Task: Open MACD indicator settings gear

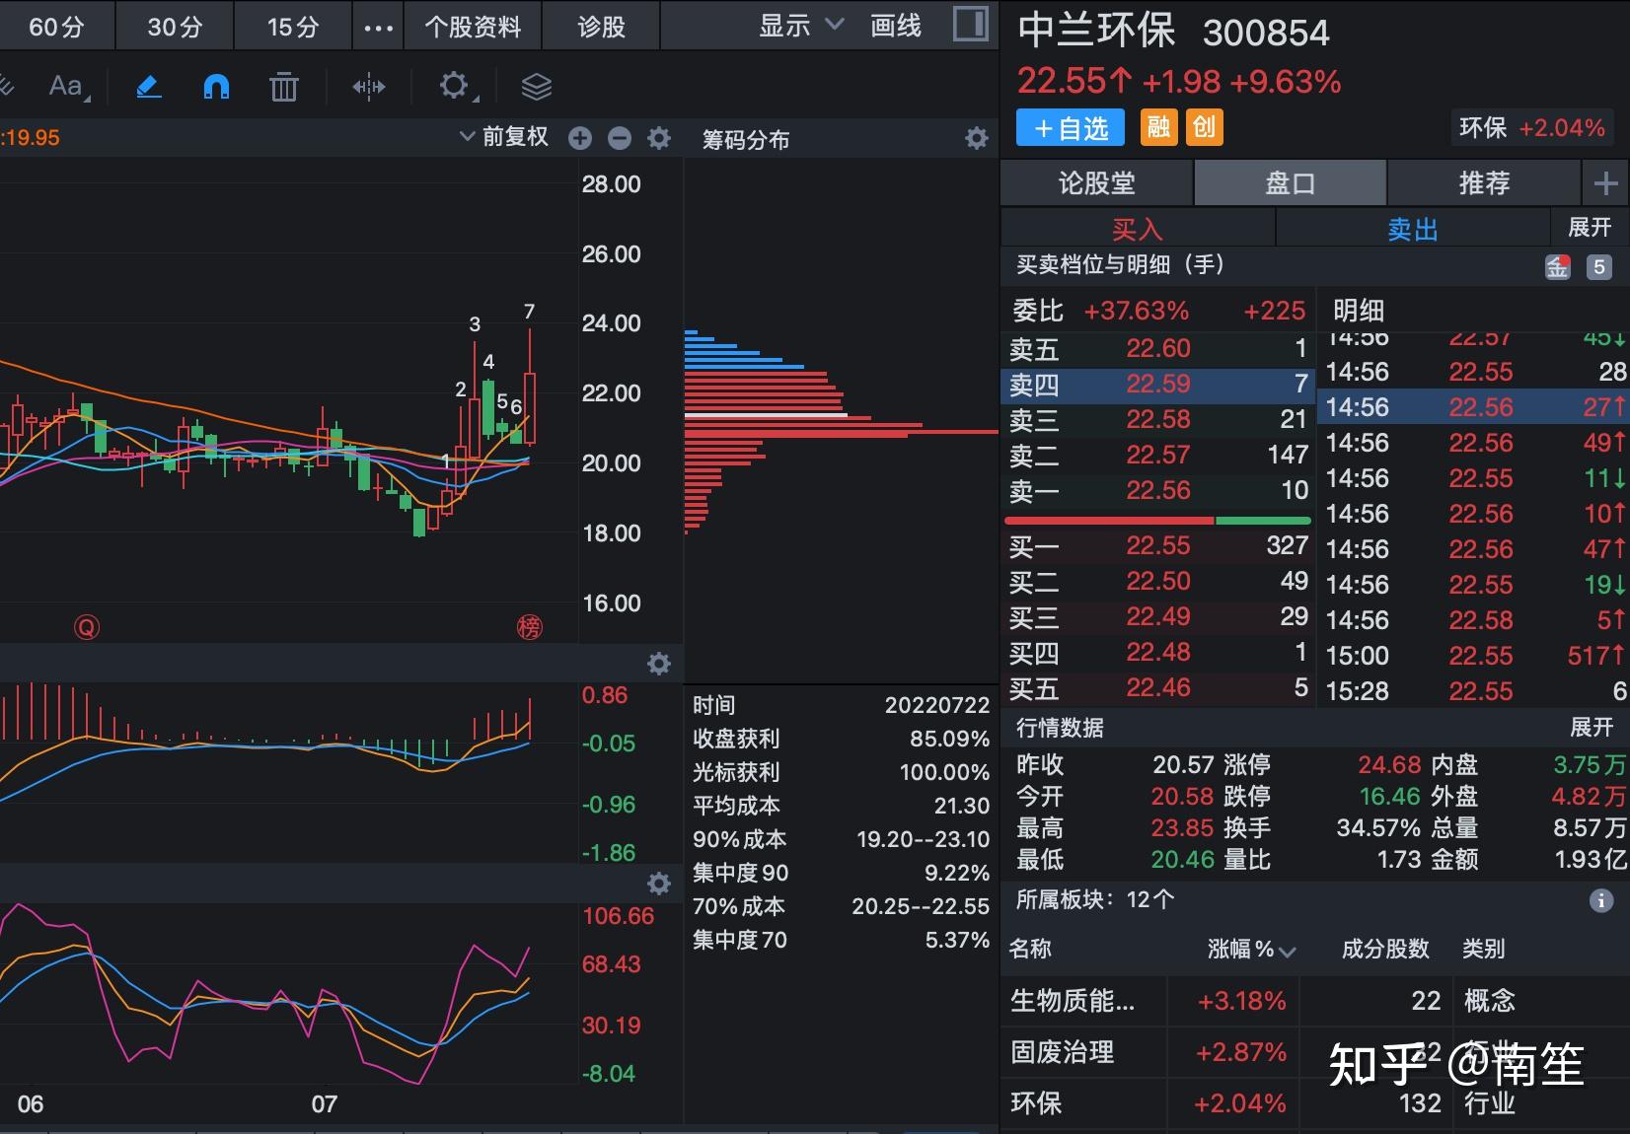Action: [x=659, y=664]
